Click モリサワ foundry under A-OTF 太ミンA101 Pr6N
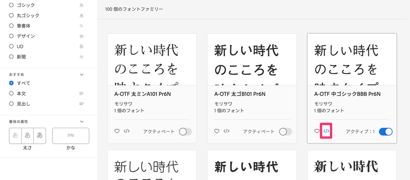Image resolution: width=410 pixels, height=180 pixels. [123, 104]
